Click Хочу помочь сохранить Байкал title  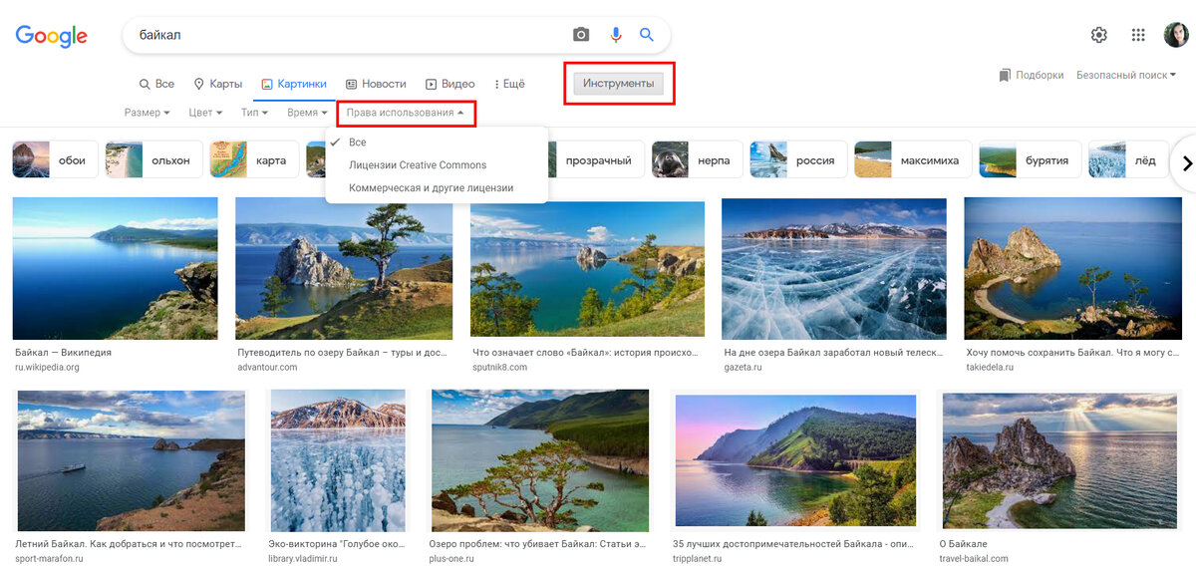(x=1074, y=353)
